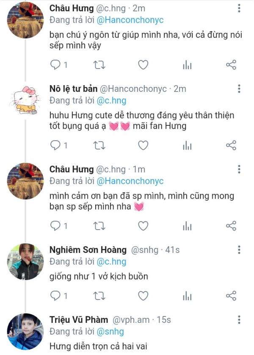Like Châu Hưng's 1m tweet

tap(144, 226)
